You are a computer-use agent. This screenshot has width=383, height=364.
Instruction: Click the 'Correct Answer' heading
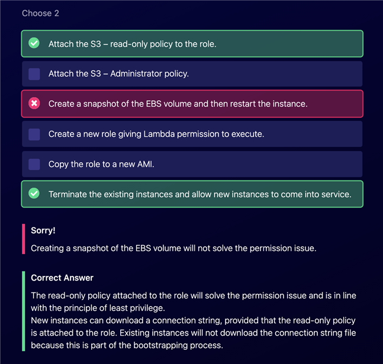click(62, 278)
